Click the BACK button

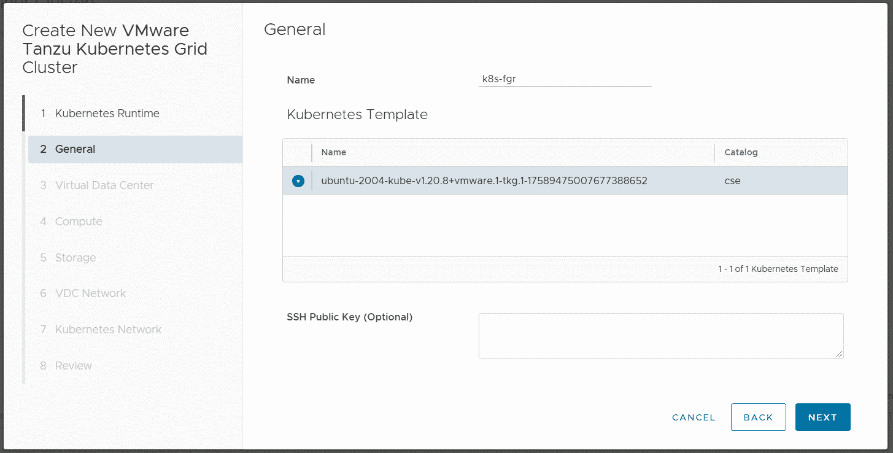click(x=758, y=417)
